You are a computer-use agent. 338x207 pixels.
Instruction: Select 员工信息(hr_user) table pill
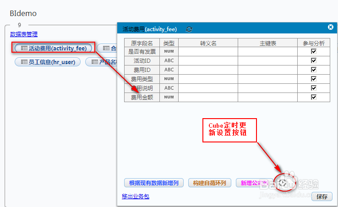[48, 62]
